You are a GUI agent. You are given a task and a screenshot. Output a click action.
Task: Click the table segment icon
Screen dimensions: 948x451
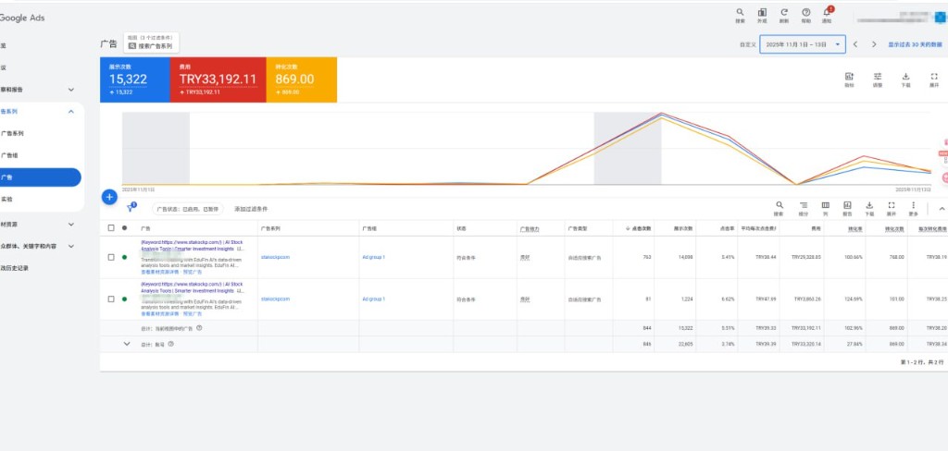[803, 208]
